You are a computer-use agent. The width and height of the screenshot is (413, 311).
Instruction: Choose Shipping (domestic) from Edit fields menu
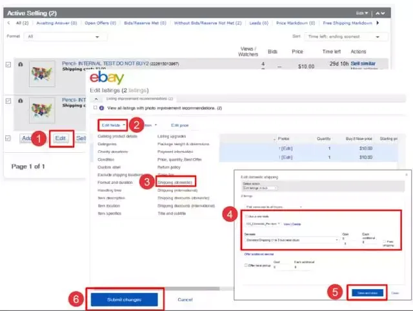pyautogui.click(x=175, y=182)
